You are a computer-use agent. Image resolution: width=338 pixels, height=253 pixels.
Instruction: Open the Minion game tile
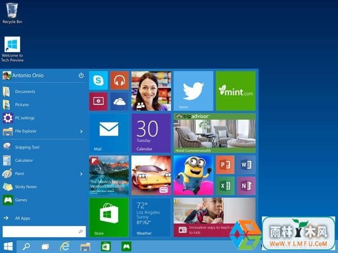[x=193, y=175]
